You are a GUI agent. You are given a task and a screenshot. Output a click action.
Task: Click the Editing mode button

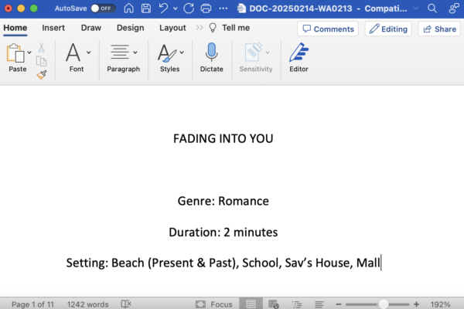[388, 29]
